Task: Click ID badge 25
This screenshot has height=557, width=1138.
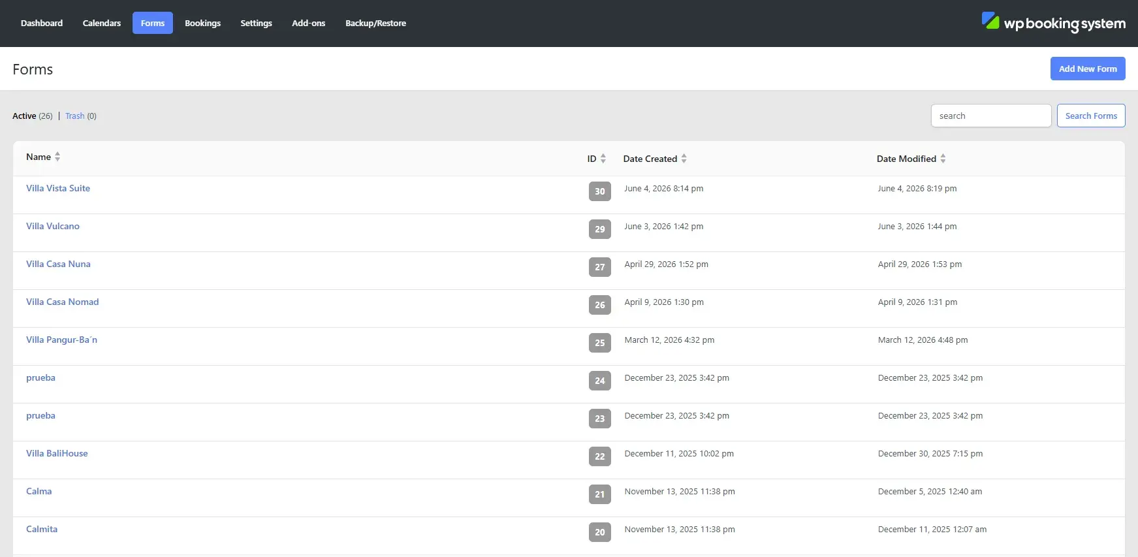Action: click(x=600, y=343)
